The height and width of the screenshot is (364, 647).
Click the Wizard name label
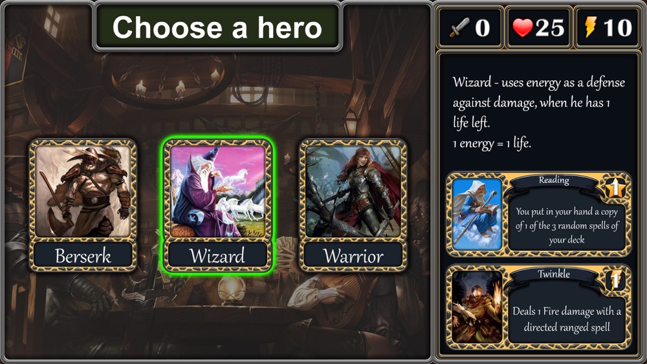coord(217,255)
